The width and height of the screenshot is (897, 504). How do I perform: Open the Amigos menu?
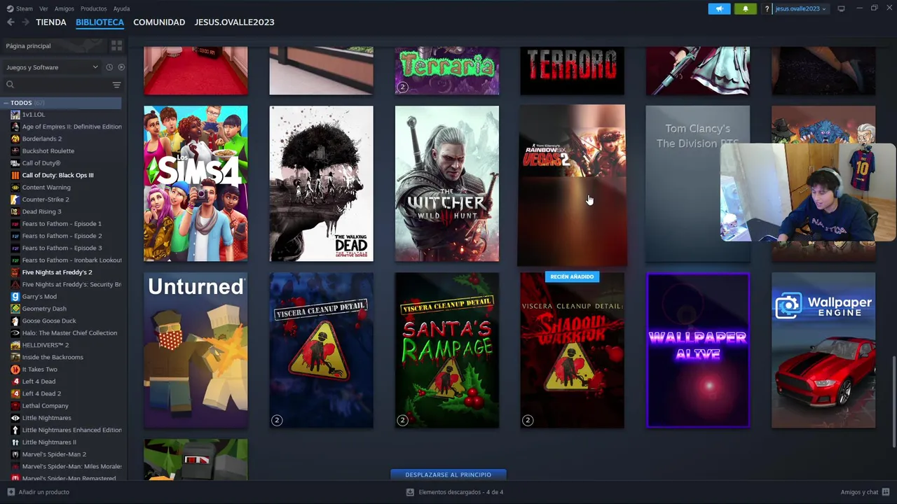(x=64, y=8)
